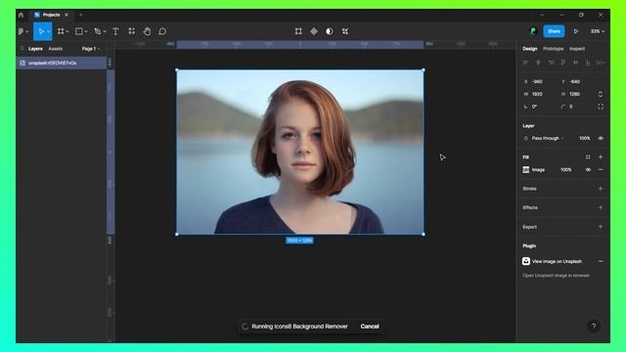Add an Export setting with plus
Screen dimensions: 626x352
[601, 227]
